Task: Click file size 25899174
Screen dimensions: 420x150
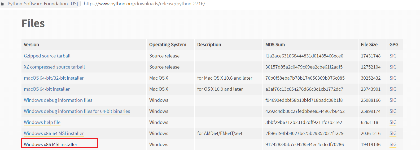Action: tap(371, 111)
